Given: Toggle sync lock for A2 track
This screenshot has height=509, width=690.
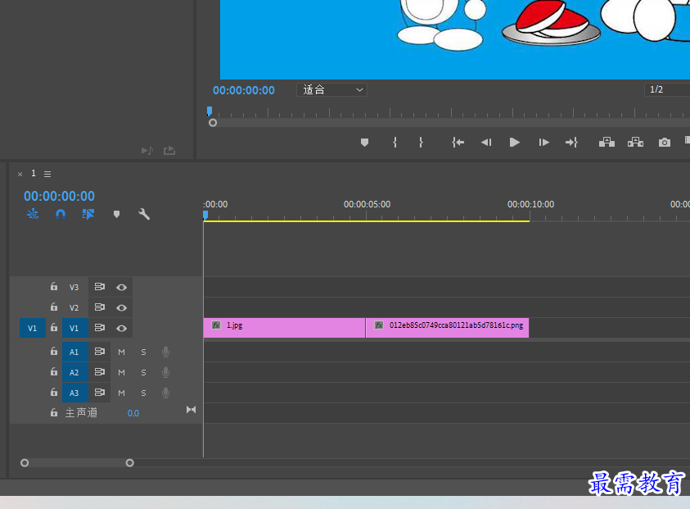Looking at the screenshot, I should point(100,372).
